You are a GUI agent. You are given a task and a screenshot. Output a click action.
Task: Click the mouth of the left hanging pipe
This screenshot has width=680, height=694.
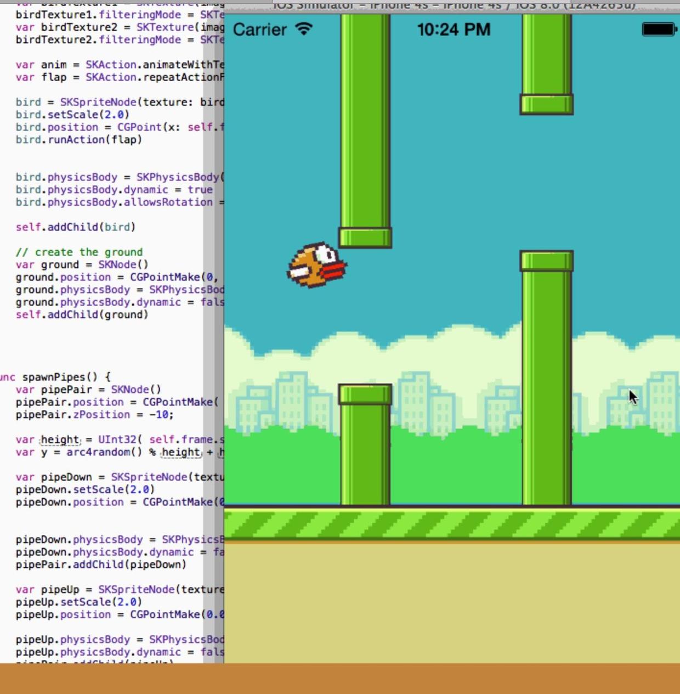click(365, 238)
